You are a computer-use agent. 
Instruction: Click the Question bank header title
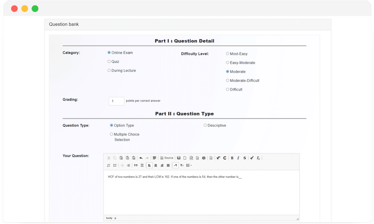[64, 24]
